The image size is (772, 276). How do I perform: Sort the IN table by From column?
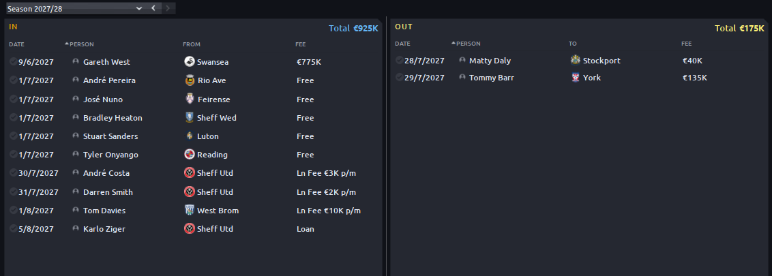coord(192,44)
